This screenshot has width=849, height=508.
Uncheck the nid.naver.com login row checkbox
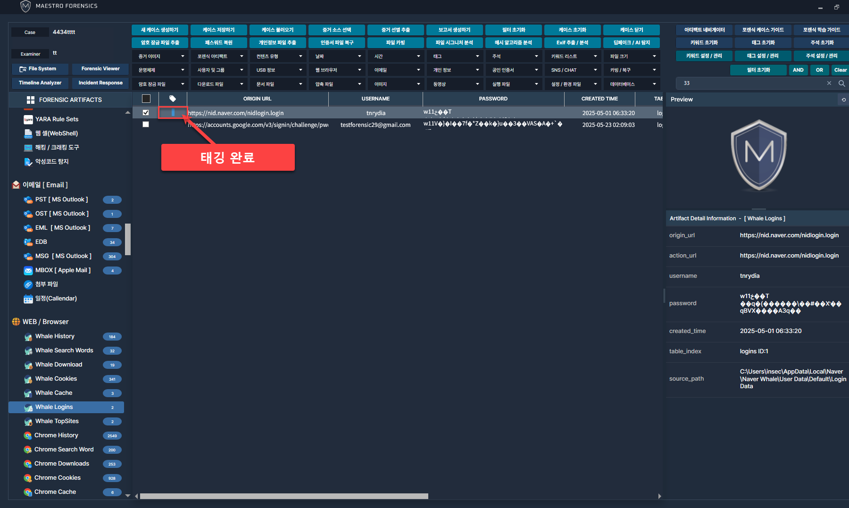coord(146,113)
